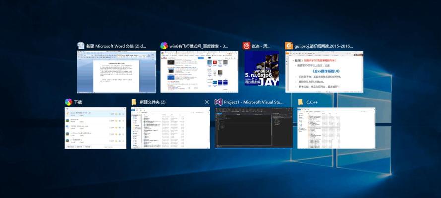
Task: Click the colorful browser icon beside win8有飞行模式吗
Action: pyautogui.click(x=164, y=46)
